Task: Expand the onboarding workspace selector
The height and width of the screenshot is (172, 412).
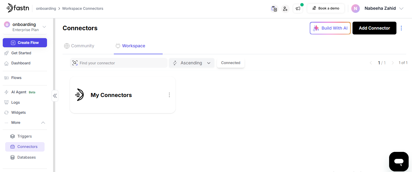Action: [44, 27]
